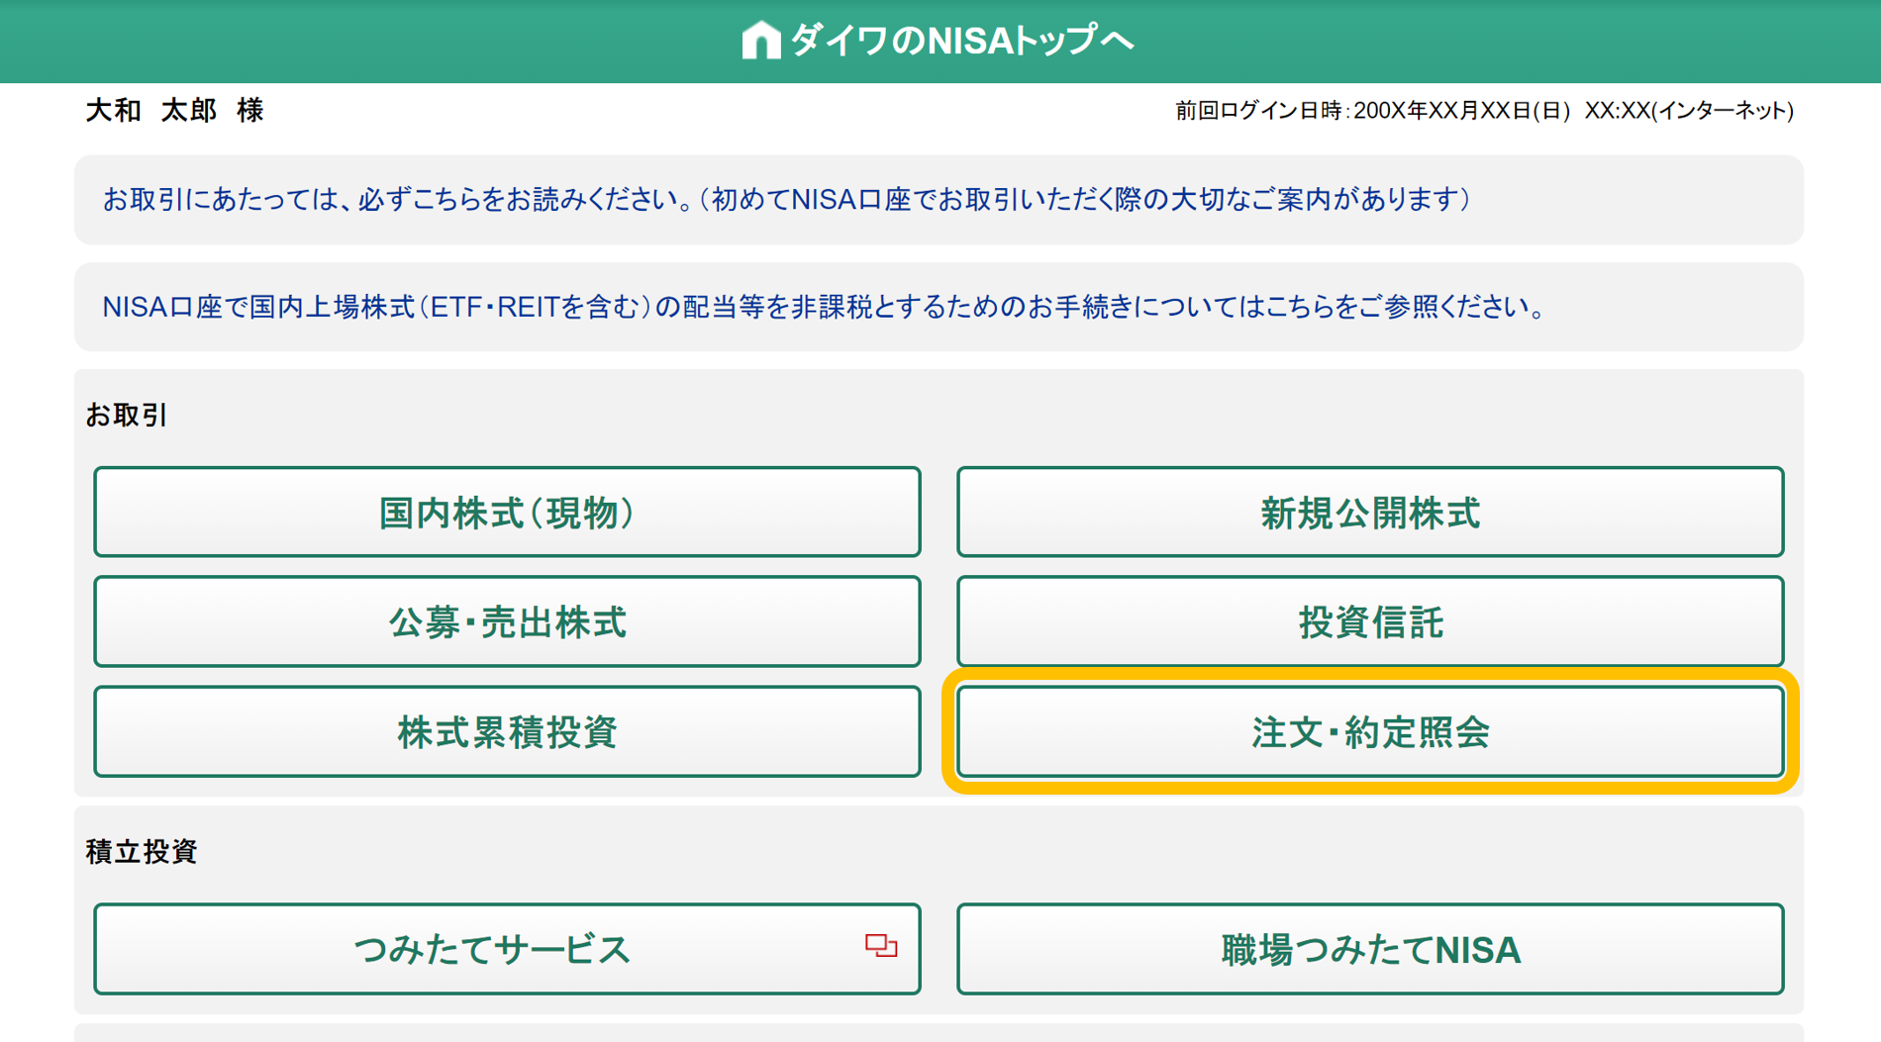Open the NISA口座で国内上場株式 dividend procedure link

(x=824, y=308)
